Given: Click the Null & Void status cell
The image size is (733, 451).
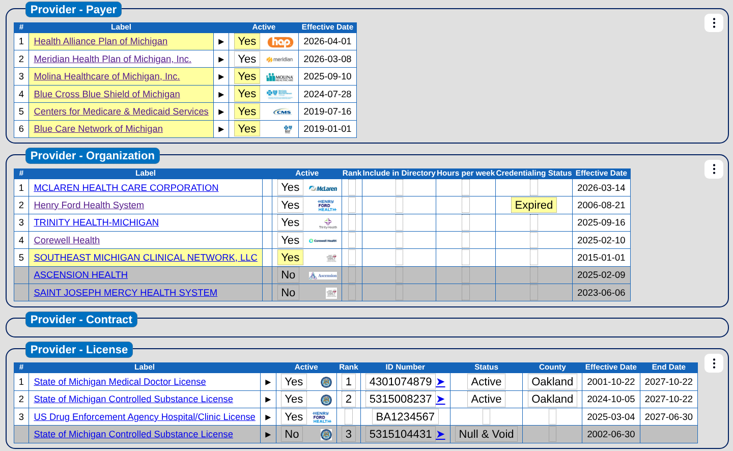Looking at the screenshot, I should click(486, 434).
